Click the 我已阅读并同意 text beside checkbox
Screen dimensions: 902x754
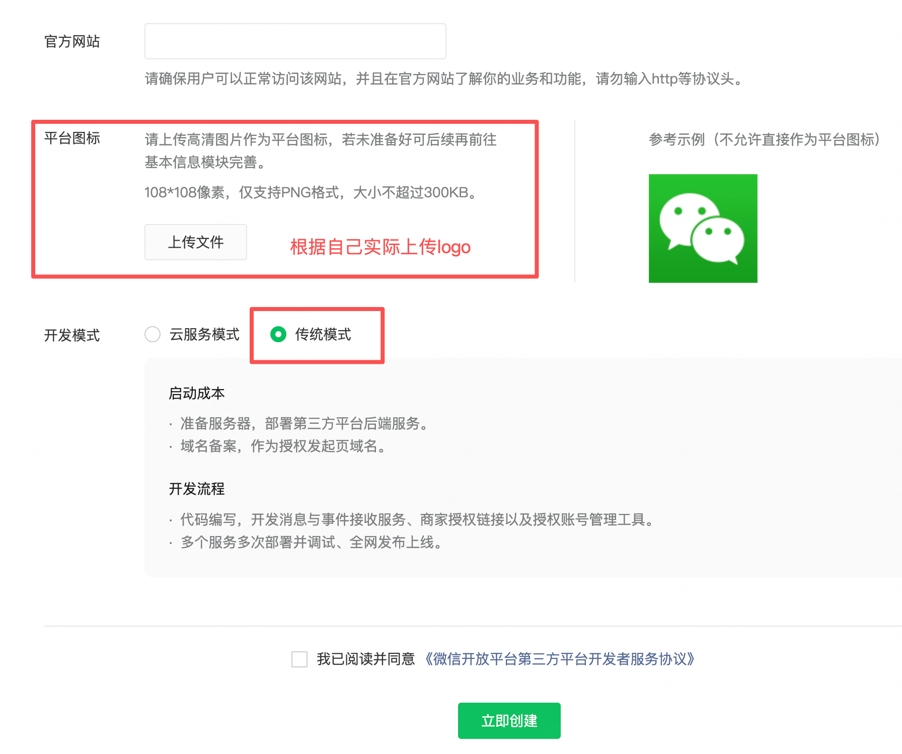tap(365, 659)
